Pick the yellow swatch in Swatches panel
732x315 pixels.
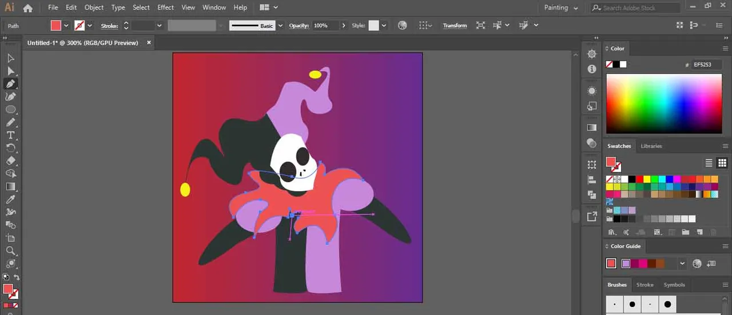[647, 179]
